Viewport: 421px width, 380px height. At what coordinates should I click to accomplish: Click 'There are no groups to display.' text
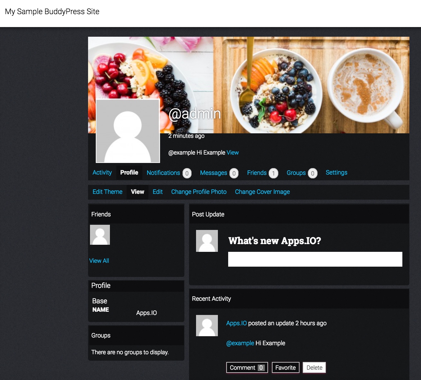pos(130,352)
